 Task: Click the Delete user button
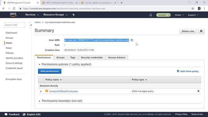pyautogui.click(x=188, y=31)
